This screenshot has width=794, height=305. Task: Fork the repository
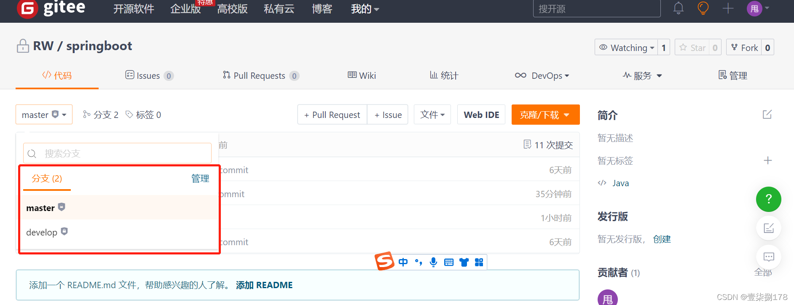point(744,48)
